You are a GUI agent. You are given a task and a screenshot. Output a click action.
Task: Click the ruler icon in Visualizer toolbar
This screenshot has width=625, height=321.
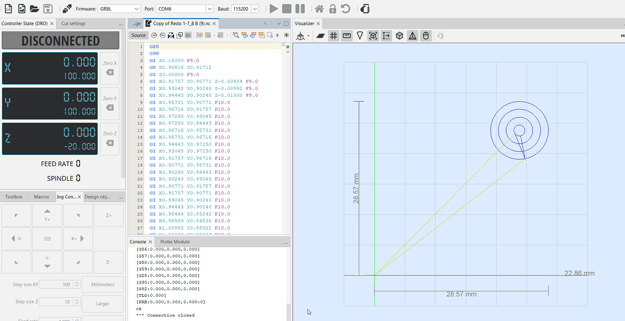(347, 36)
